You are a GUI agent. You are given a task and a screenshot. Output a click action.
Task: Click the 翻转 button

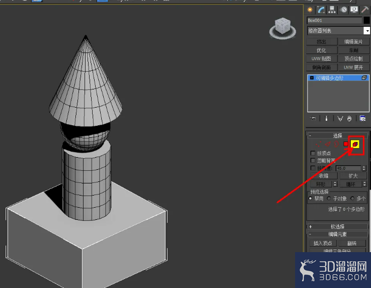click(x=352, y=243)
